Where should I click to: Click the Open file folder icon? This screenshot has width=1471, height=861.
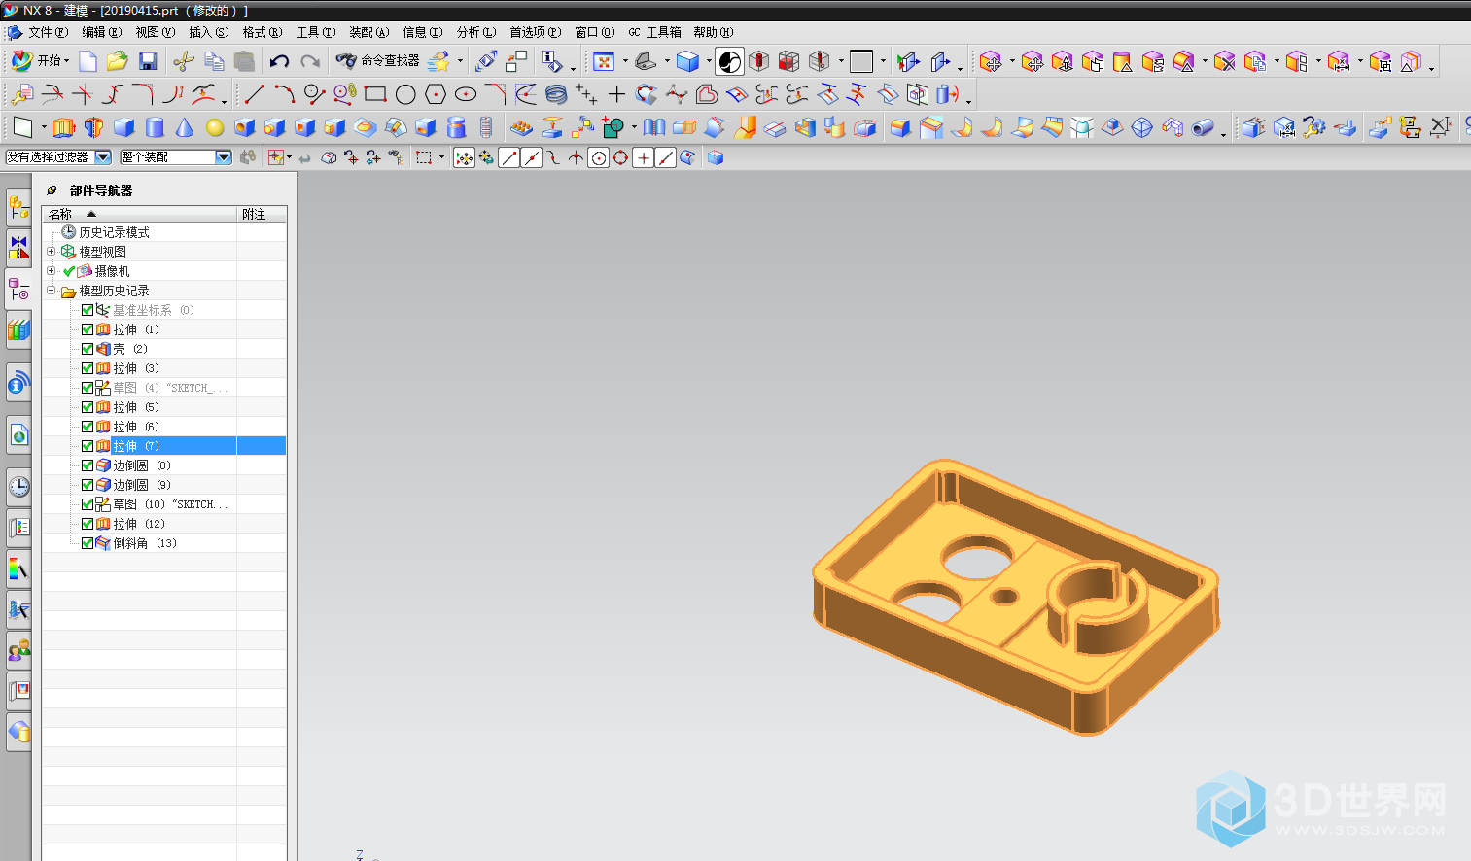118,61
